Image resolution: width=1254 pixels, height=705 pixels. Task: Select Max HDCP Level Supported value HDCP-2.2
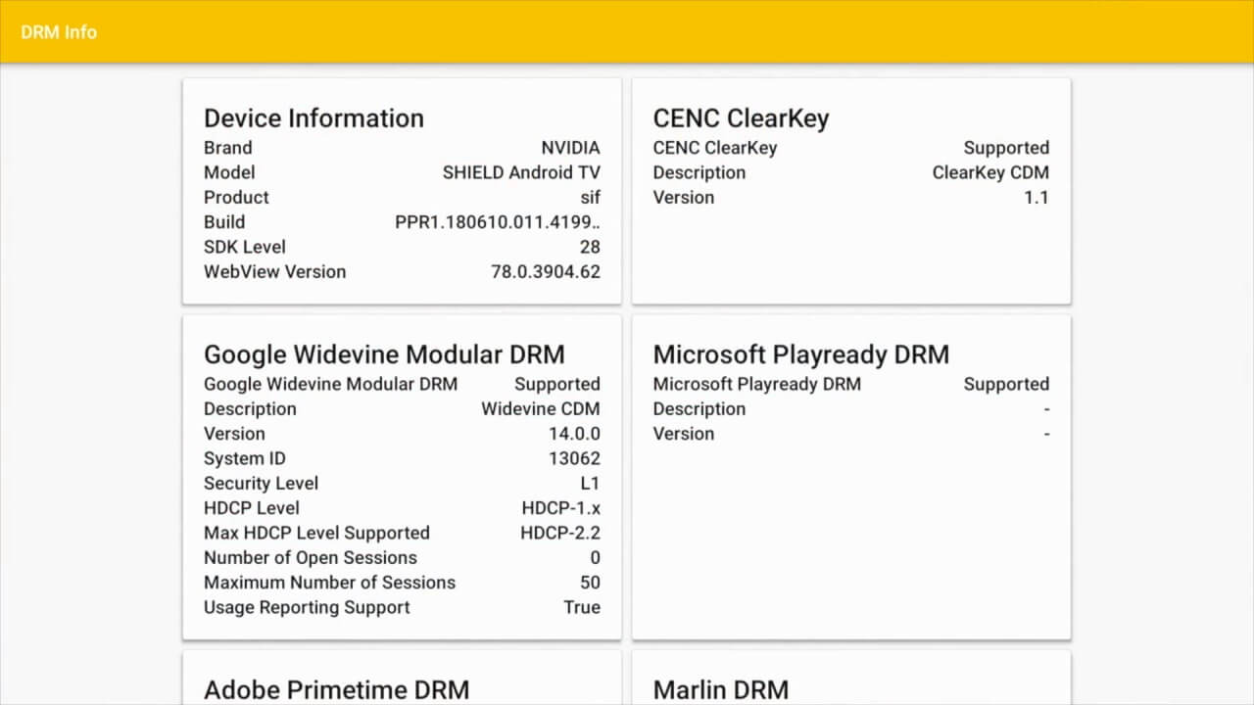(560, 533)
